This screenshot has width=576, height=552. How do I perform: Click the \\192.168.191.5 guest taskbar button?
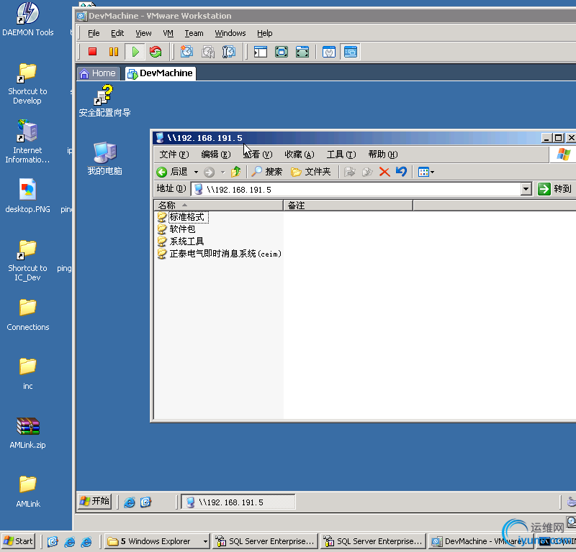coord(238,502)
